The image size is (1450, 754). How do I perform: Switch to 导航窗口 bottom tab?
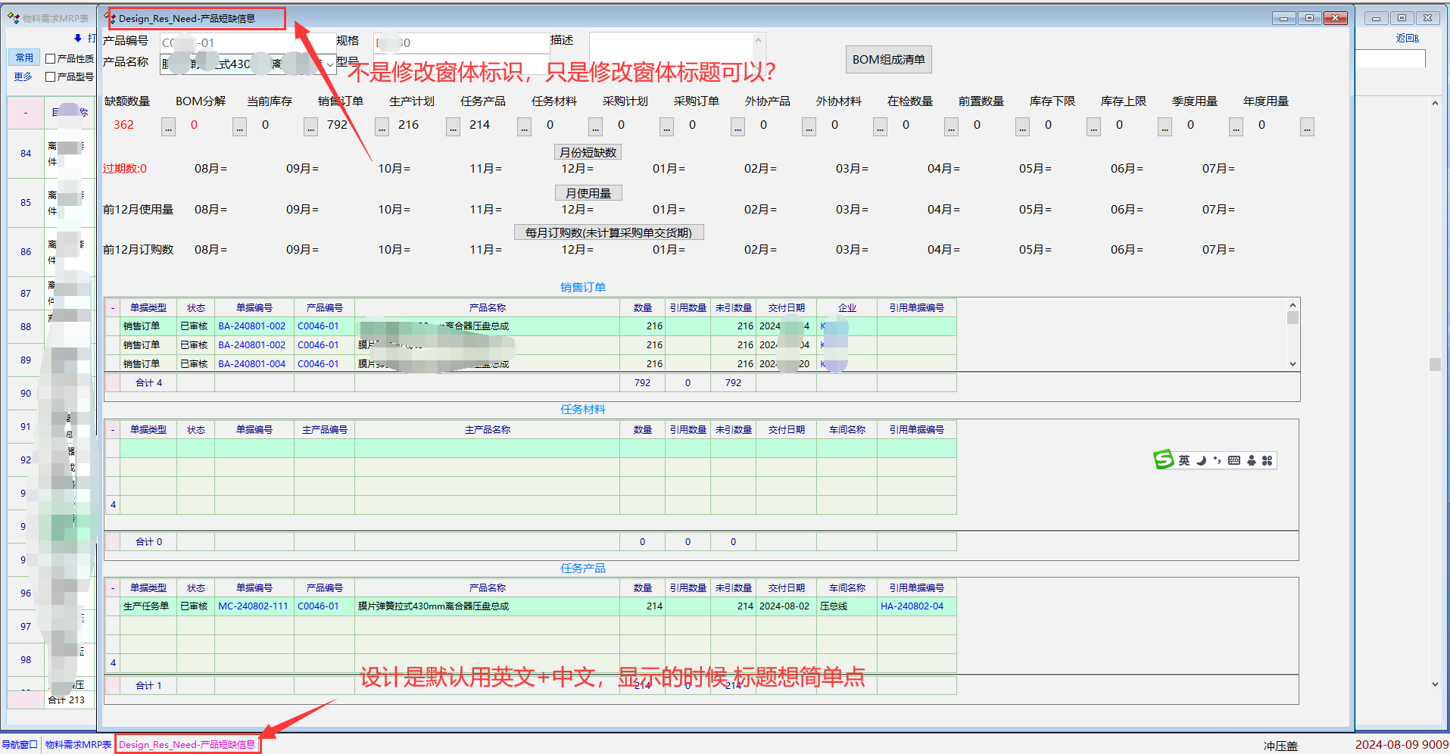tap(20, 744)
